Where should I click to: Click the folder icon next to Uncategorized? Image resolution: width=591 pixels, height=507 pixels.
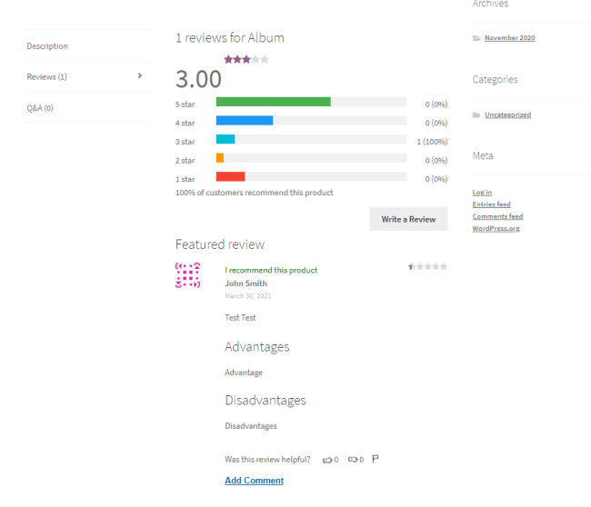pyautogui.click(x=476, y=114)
